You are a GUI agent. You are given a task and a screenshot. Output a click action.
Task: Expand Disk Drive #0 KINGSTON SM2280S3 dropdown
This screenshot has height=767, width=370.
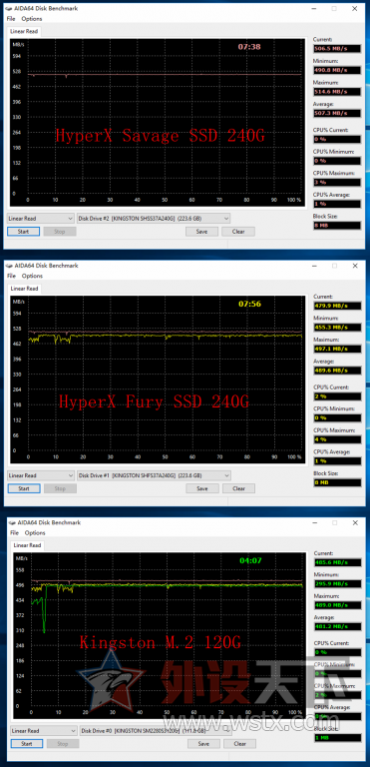156,731
